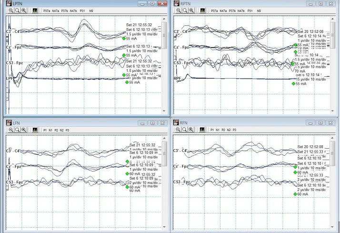
Task: Reset zoom with middle magnifier in RPTN
Action: pyautogui.click(x=185, y=10)
